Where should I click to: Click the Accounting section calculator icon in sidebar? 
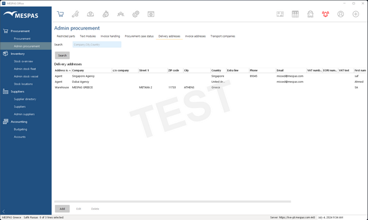point(6,121)
